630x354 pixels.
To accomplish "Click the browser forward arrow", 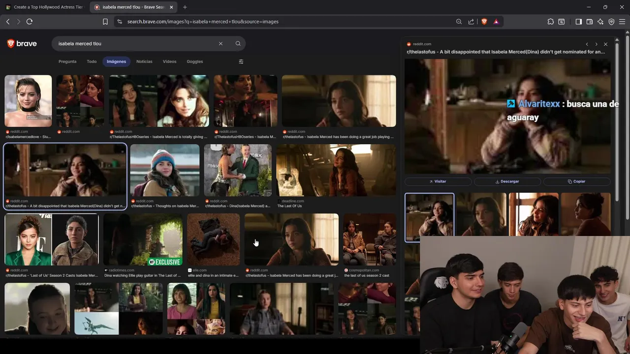I will click(x=19, y=22).
